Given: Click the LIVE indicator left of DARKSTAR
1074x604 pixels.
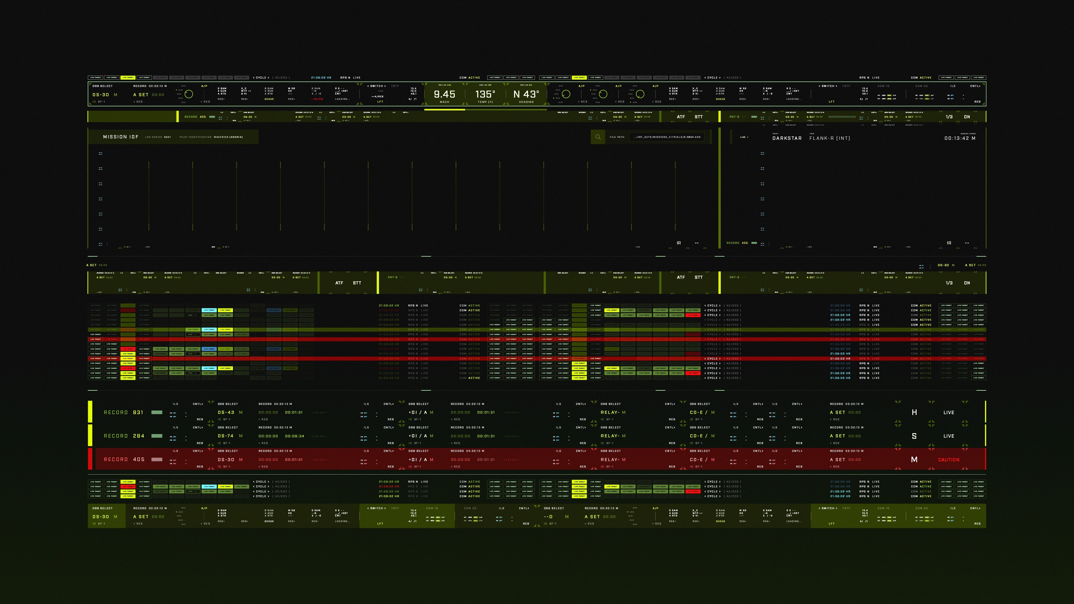Looking at the screenshot, I should (744, 137).
